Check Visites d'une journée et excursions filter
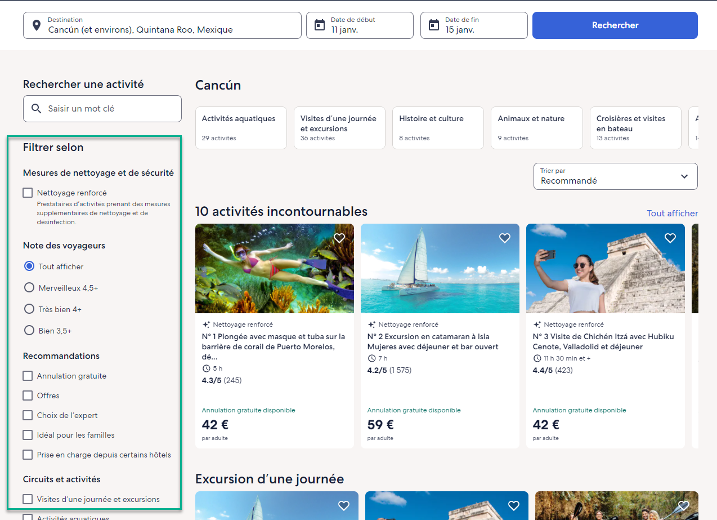This screenshot has height=520, width=717. pyautogui.click(x=28, y=499)
